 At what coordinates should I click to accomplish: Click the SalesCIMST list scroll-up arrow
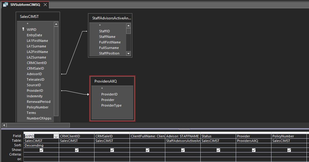[x=56, y=24]
